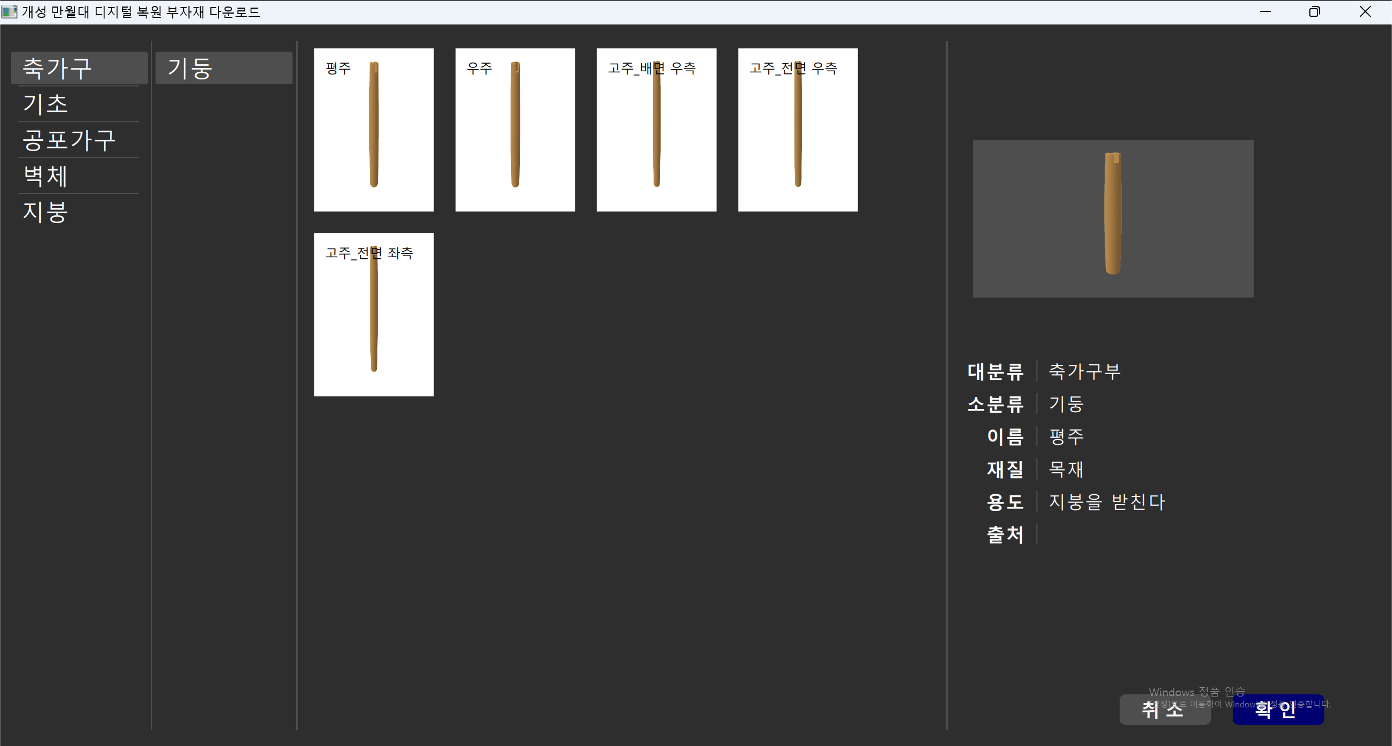Click the large column preview image
The height and width of the screenshot is (746, 1392).
point(1113,218)
